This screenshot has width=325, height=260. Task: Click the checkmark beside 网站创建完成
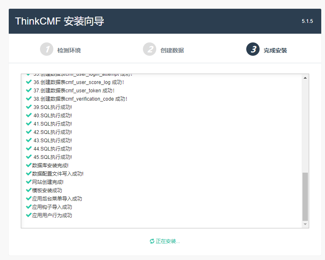[29, 182]
